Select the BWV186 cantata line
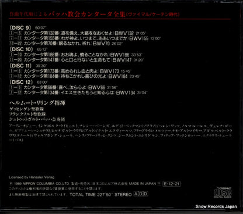 76,55
